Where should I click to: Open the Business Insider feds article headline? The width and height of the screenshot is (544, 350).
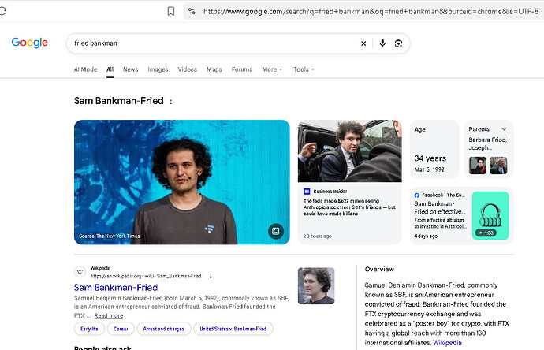349,207
